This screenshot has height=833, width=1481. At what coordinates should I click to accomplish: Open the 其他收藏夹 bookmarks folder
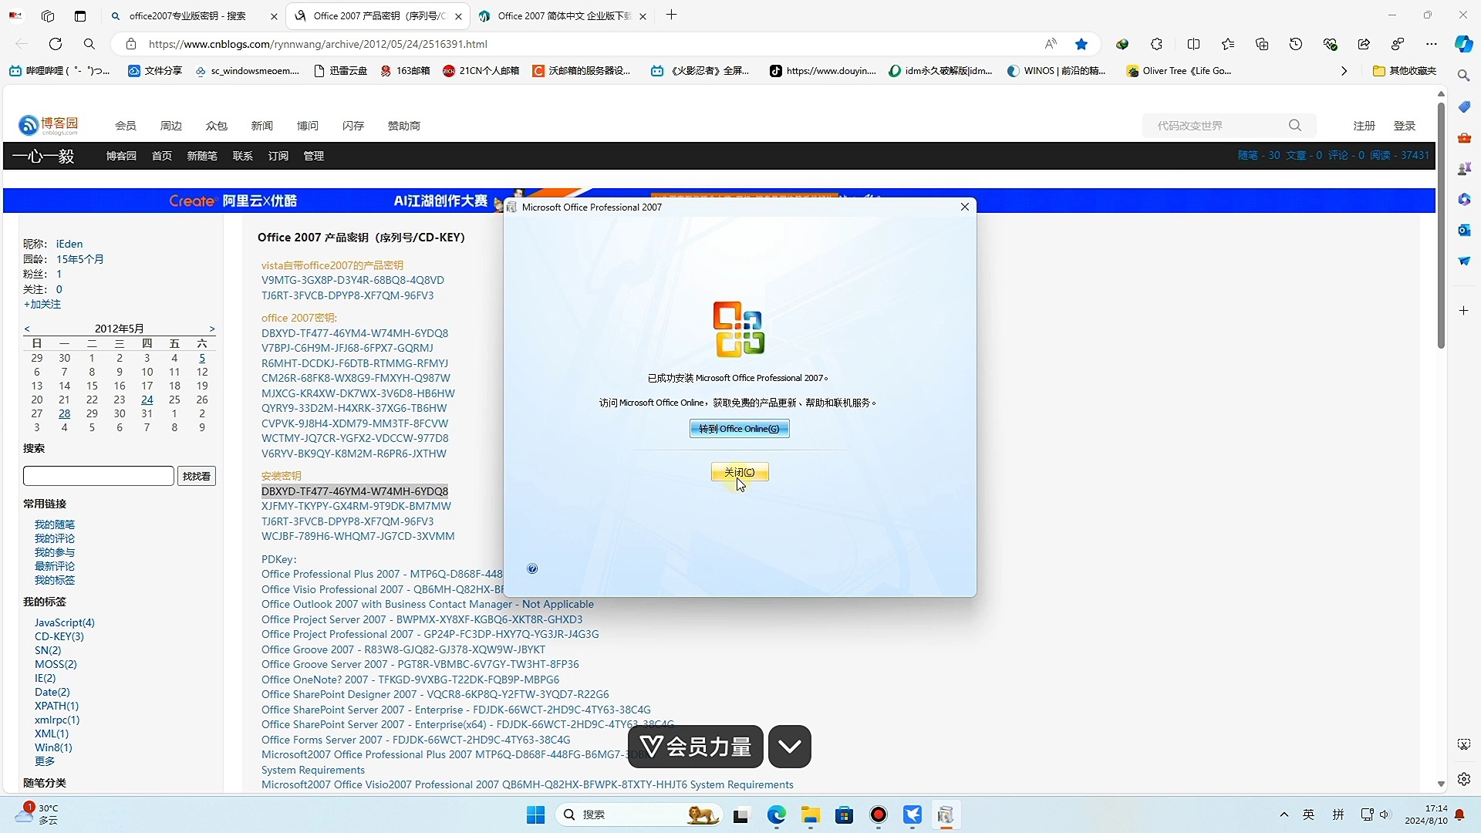coord(1405,71)
